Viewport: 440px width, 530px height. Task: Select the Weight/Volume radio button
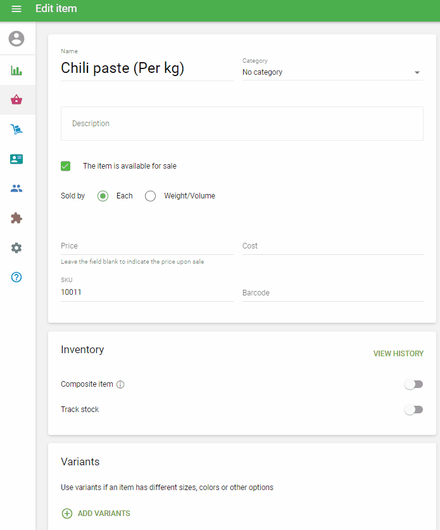[150, 196]
